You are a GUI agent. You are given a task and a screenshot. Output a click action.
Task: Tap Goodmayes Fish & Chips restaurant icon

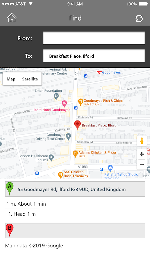click(80, 102)
